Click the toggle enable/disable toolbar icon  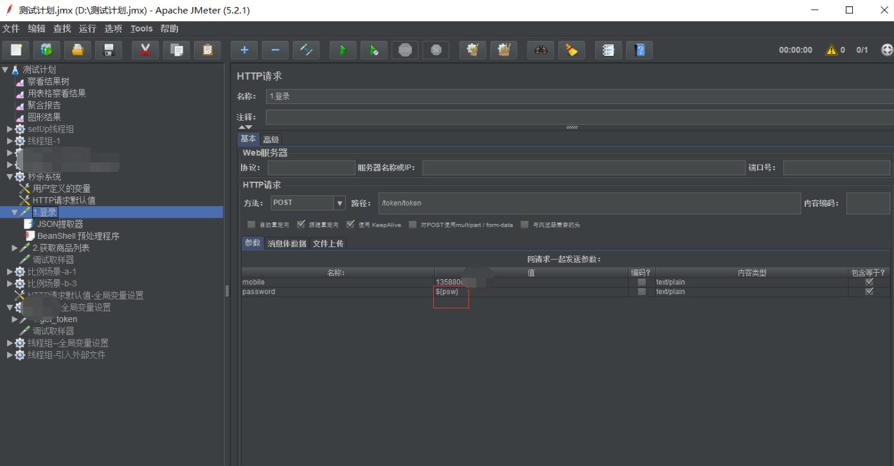click(306, 50)
